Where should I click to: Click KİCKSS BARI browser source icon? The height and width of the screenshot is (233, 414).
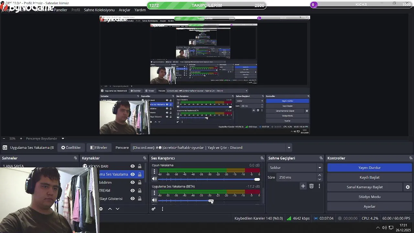click(85, 166)
